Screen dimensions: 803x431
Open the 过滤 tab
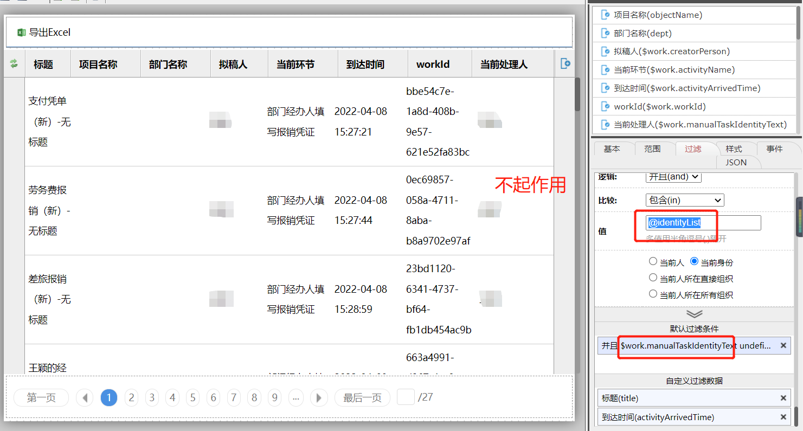click(x=693, y=149)
